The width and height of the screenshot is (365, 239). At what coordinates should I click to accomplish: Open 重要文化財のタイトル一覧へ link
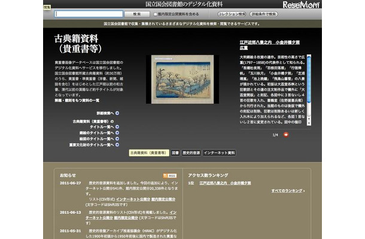(x=92, y=145)
